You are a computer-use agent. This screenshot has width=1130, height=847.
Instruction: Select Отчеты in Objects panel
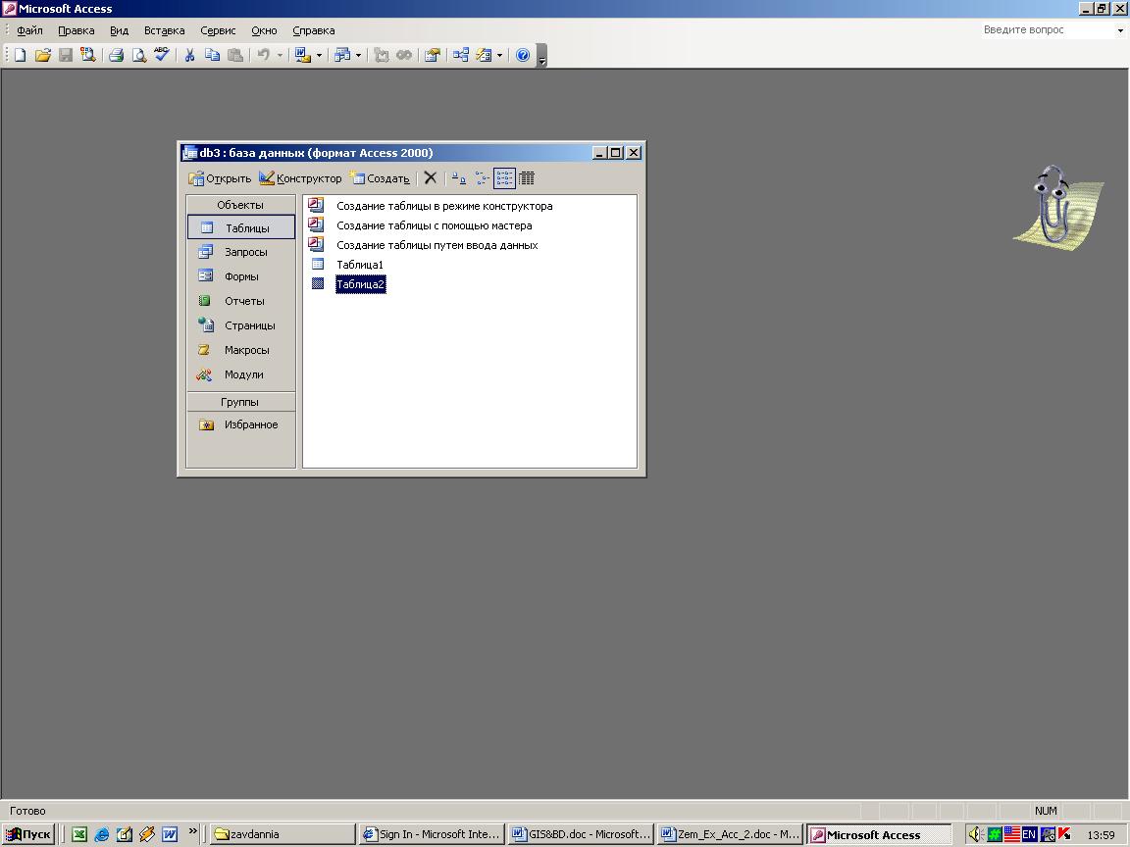point(240,301)
